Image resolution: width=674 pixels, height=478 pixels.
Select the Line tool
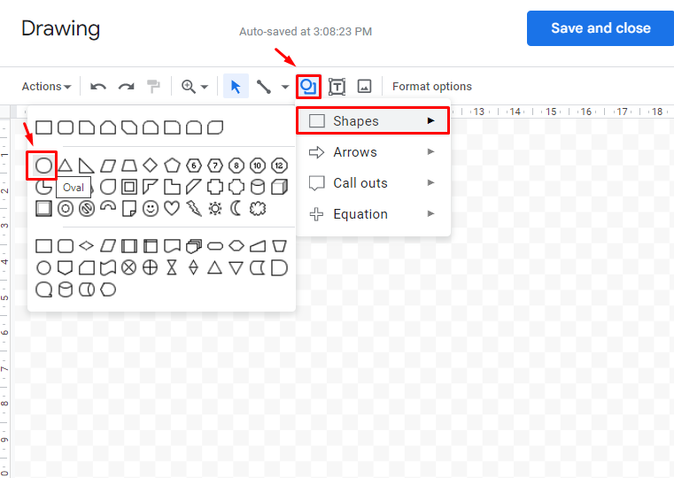coord(264,87)
